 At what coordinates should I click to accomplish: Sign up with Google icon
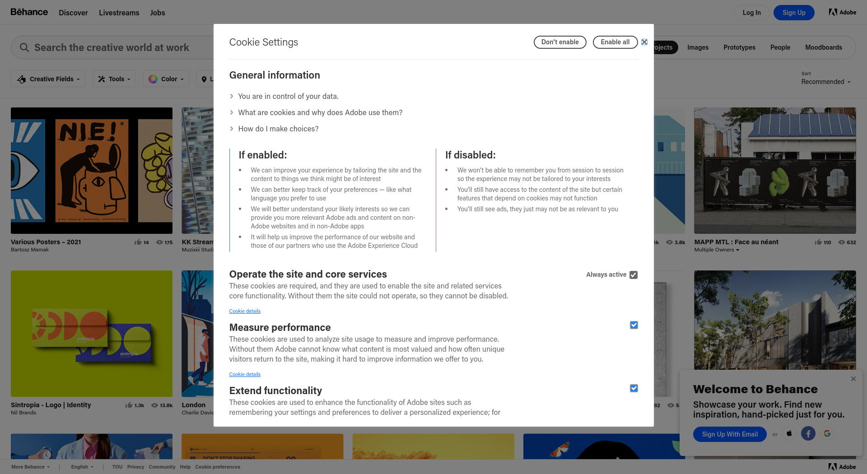[x=827, y=433]
